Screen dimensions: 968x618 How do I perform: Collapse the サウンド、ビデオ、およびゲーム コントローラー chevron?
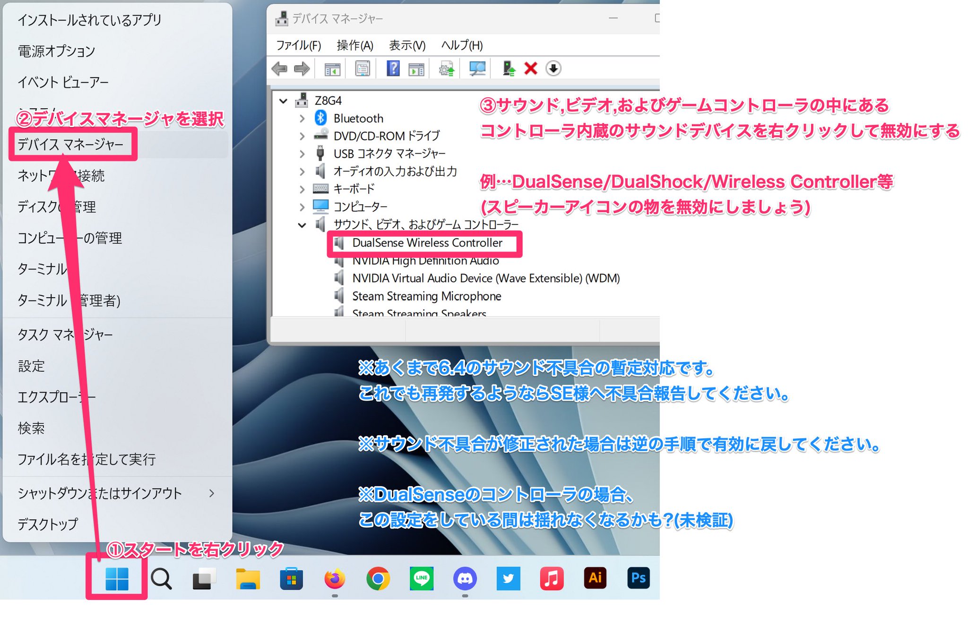pyautogui.click(x=302, y=225)
